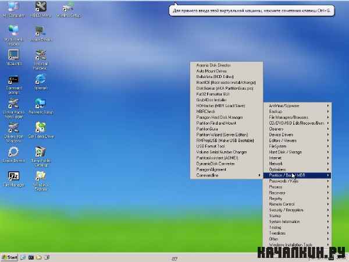The image size is (349, 262).
Task: Open the Passwords / Keys submenu
Action: tap(297, 181)
